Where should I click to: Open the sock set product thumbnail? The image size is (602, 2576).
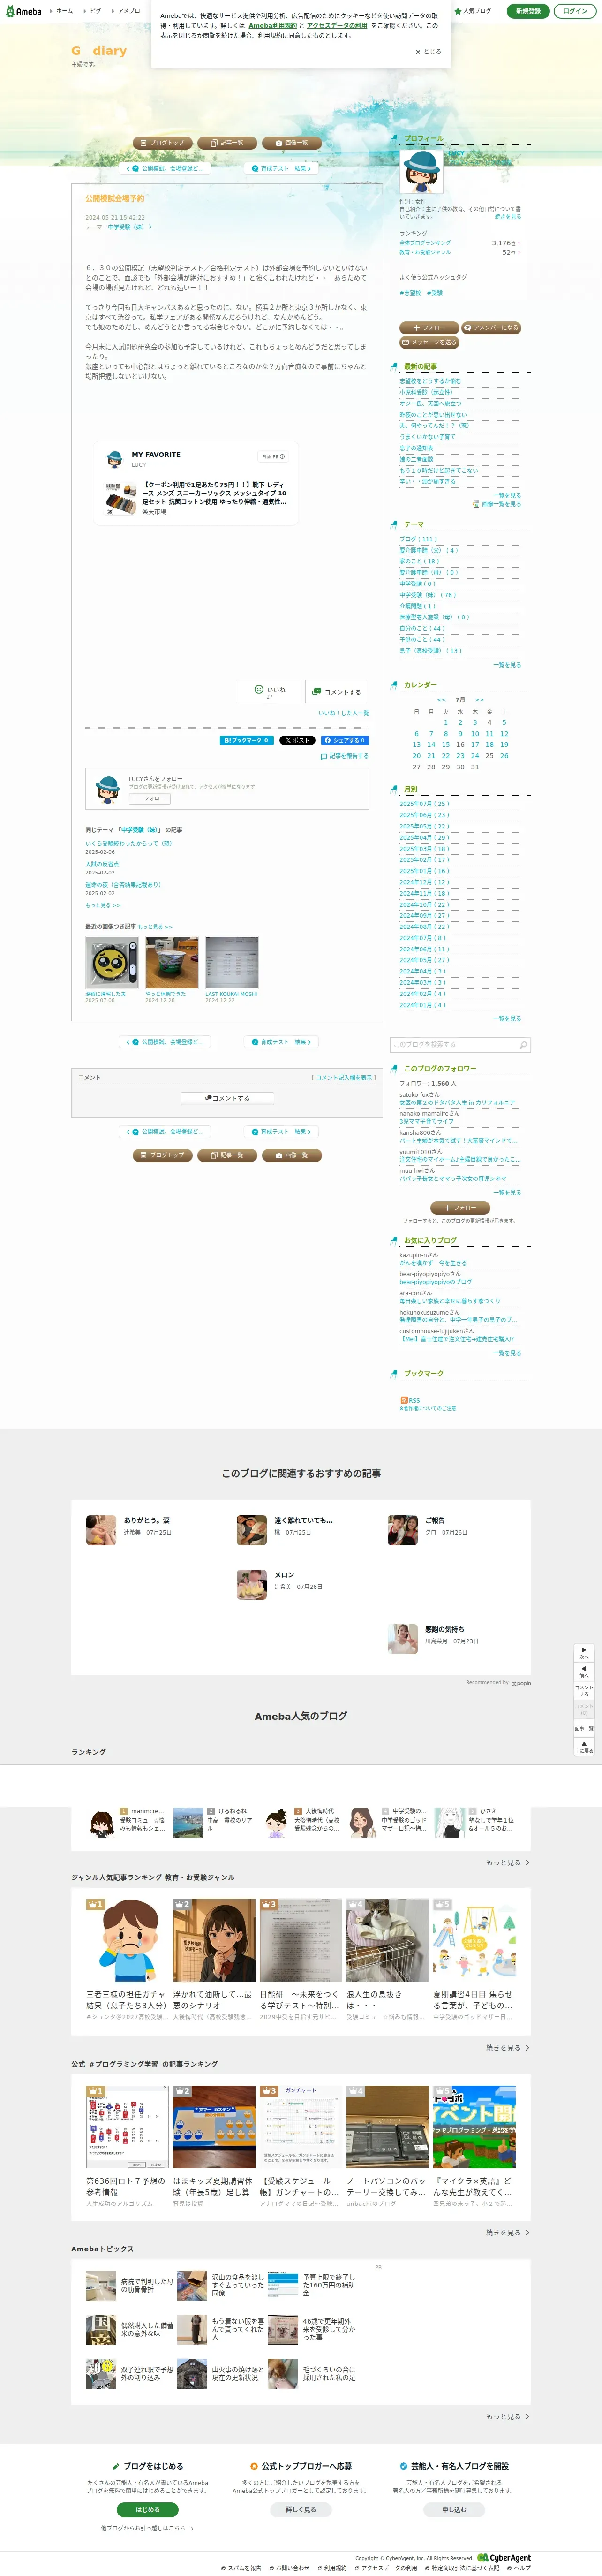pos(120,498)
